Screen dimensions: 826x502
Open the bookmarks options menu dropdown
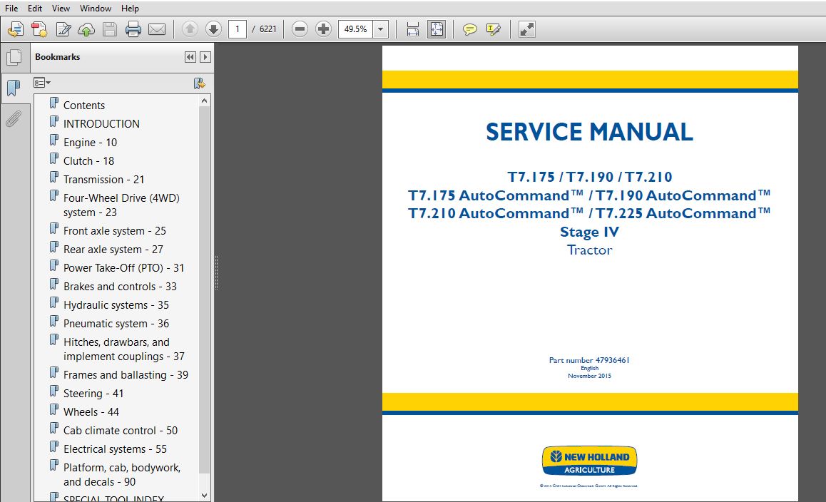pyautogui.click(x=42, y=83)
